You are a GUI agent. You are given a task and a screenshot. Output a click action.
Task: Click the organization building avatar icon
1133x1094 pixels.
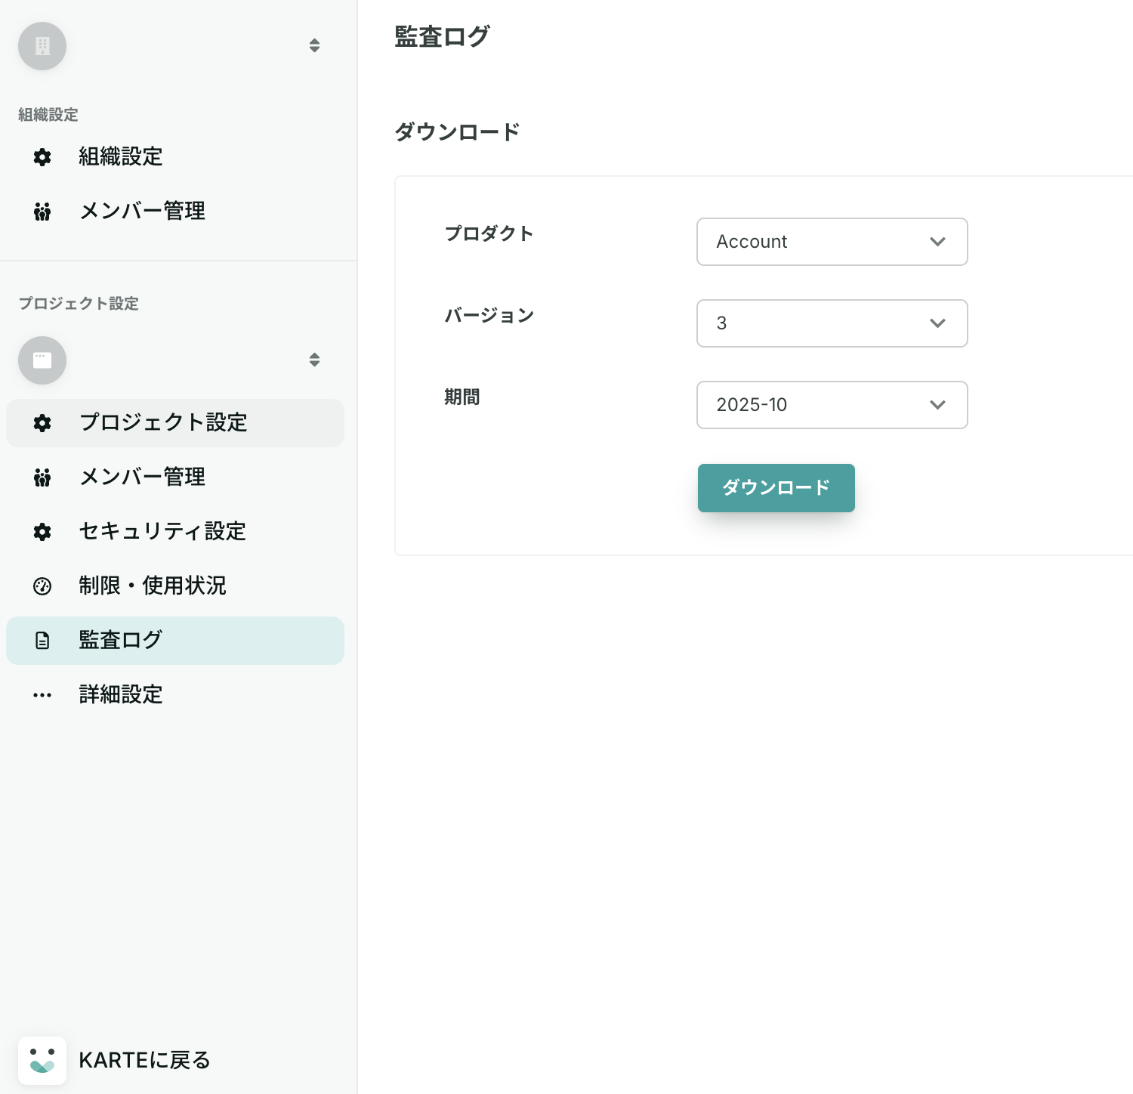[42, 46]
